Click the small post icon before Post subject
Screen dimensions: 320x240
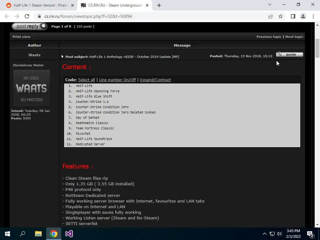(x=62, y=57)
